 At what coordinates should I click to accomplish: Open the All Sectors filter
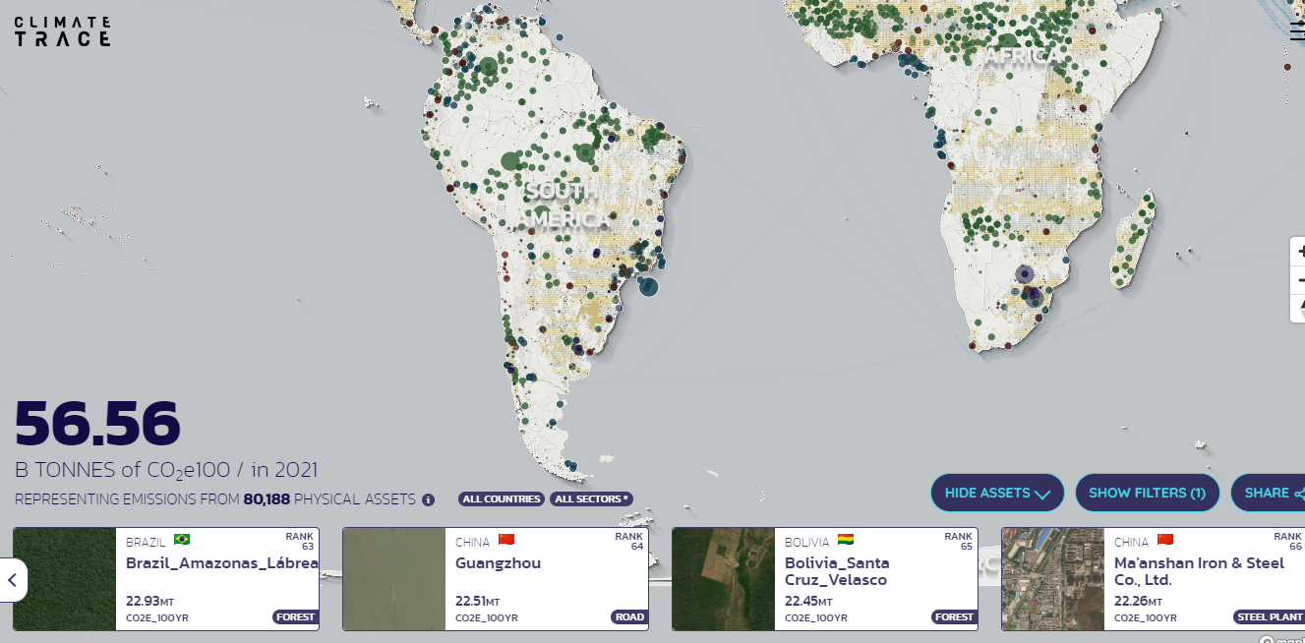[591, 499]
